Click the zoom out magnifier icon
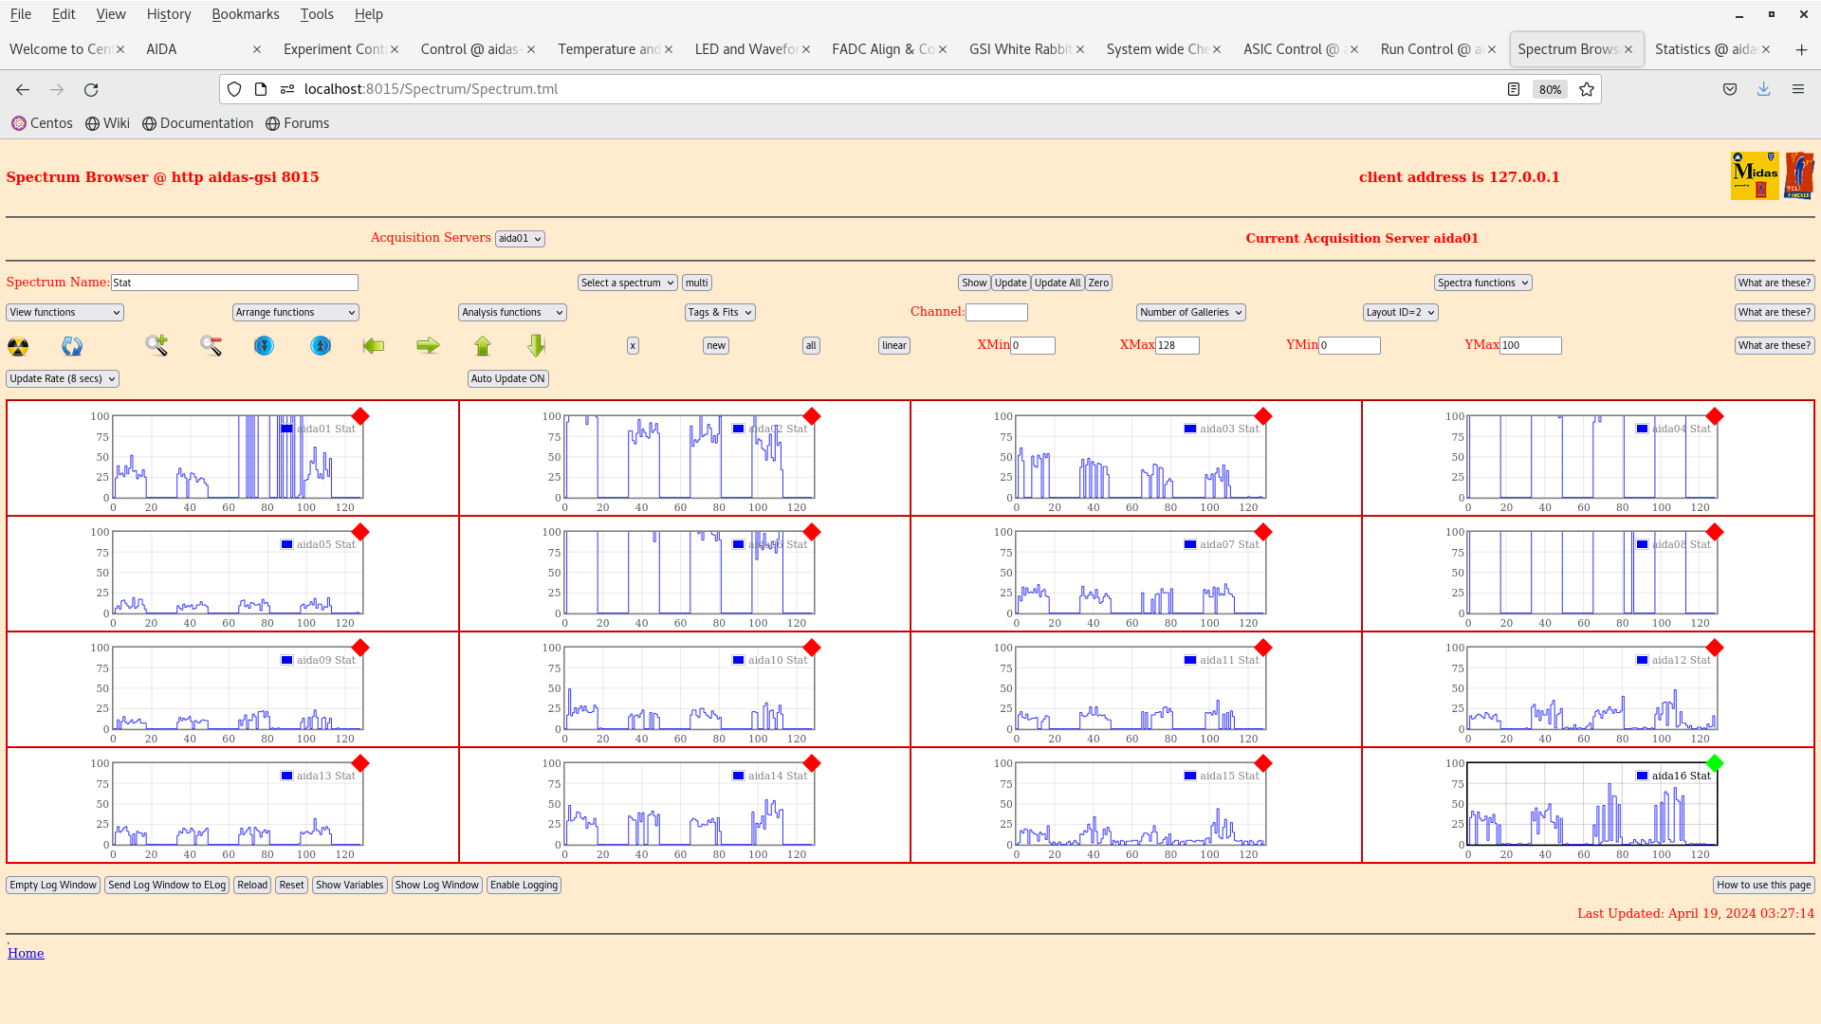The height and width of the screenshot is (1024, 1821). pos(211,346)
